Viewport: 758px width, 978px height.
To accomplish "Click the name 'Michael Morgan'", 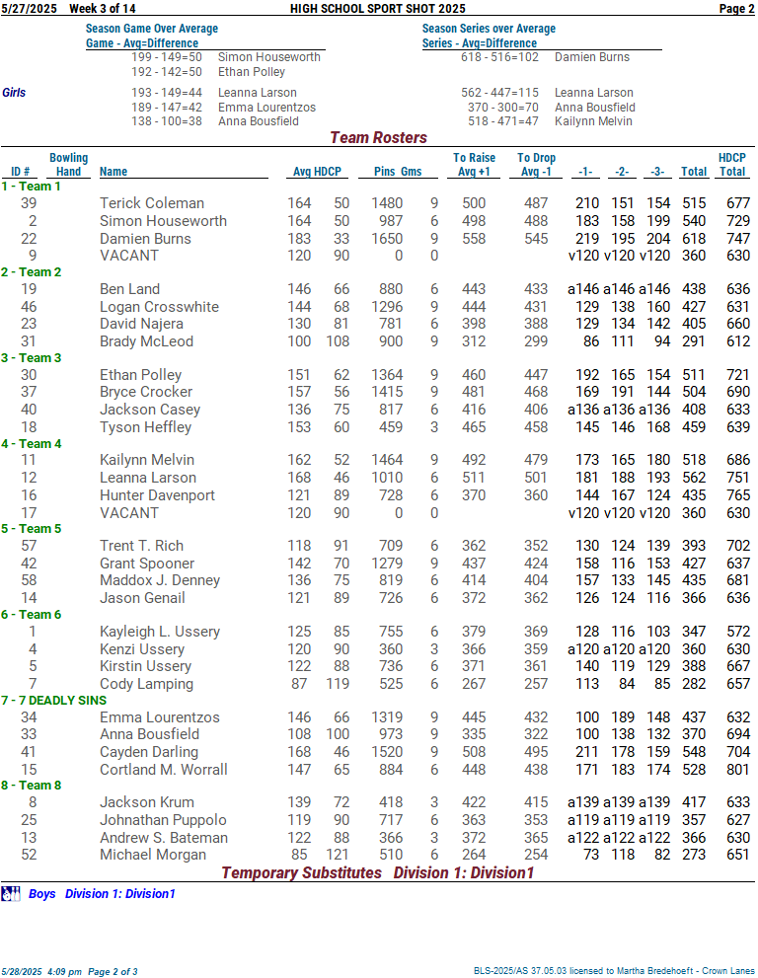I will pos(153,855).
